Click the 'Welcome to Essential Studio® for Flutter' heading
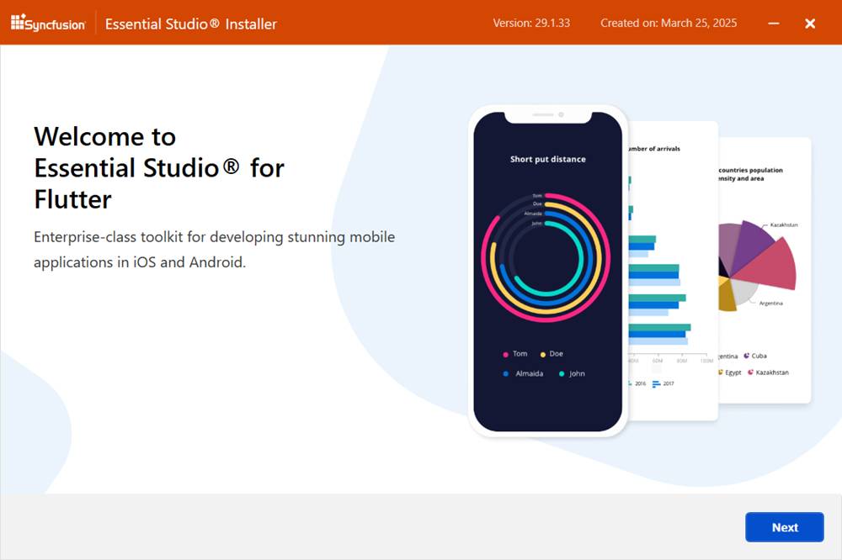 (159, 168)
